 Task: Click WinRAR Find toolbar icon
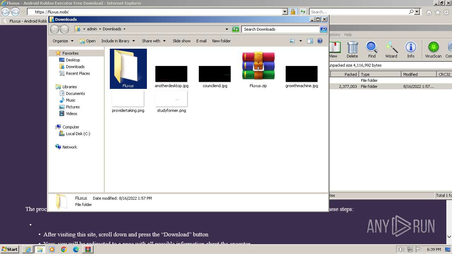(x=372, y=50)
